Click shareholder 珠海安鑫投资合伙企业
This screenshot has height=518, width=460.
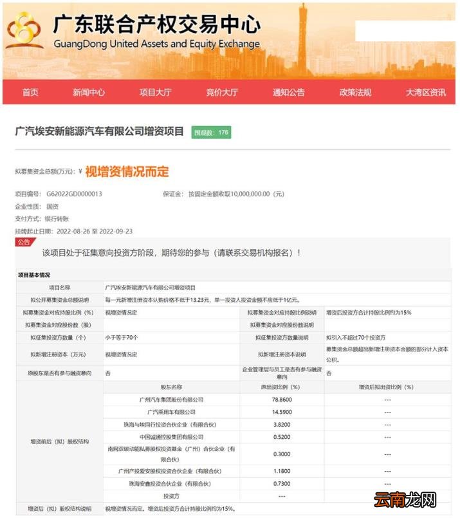coord(170,484)
